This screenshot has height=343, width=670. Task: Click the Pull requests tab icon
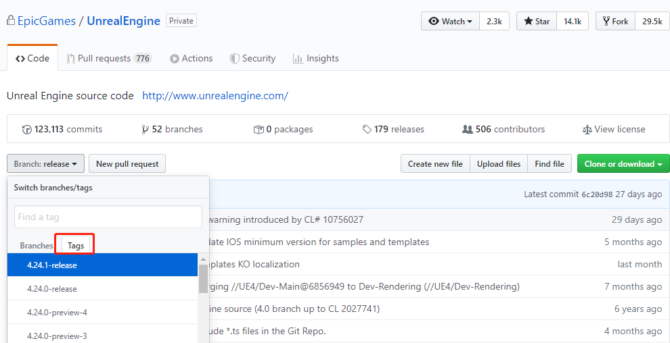(71, 59)
